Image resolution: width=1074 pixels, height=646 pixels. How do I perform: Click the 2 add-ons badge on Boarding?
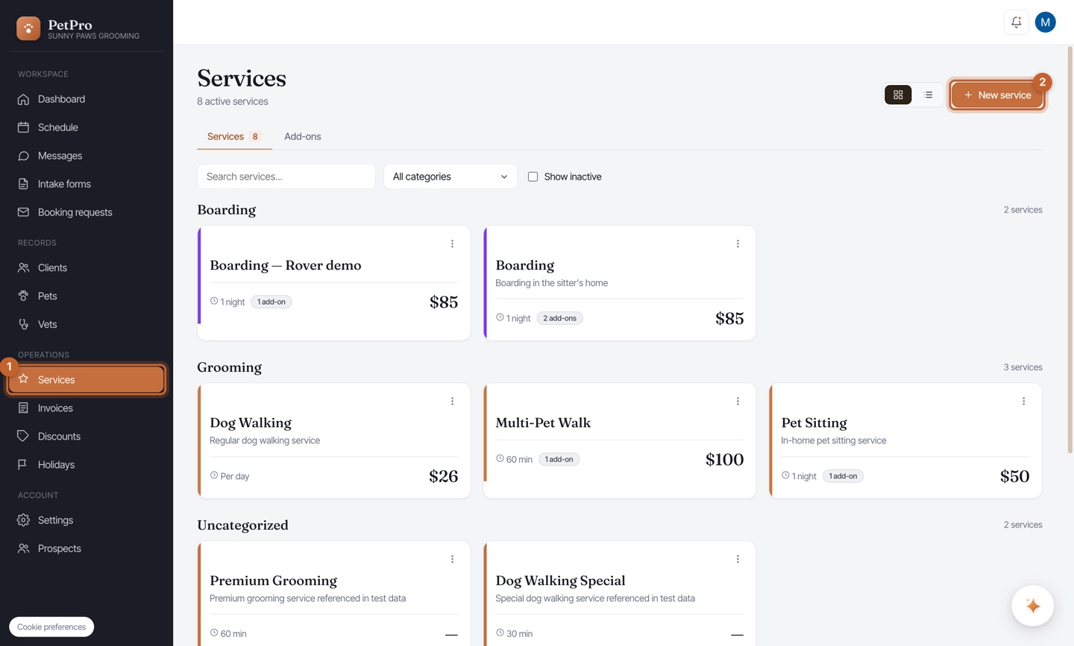point(560,318)
